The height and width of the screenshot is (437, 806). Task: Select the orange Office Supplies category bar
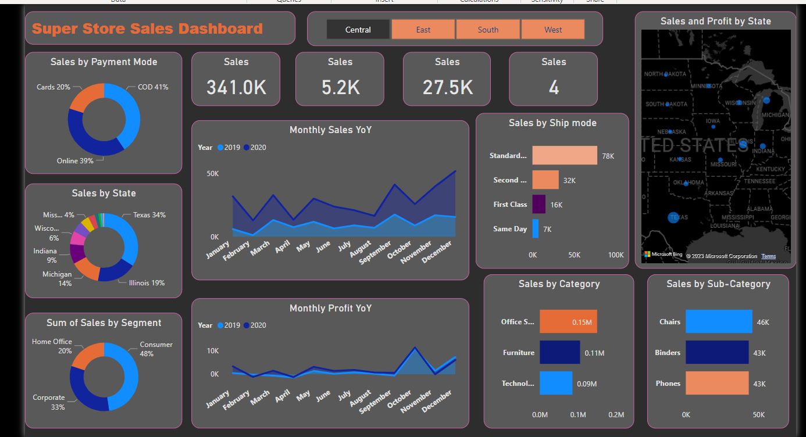tap(568, 321)
